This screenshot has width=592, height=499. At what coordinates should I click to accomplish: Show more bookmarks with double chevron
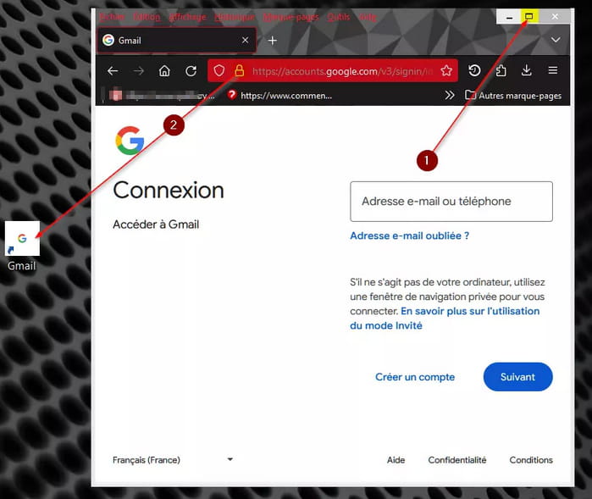pyautogui.click(x=449, y=95)
